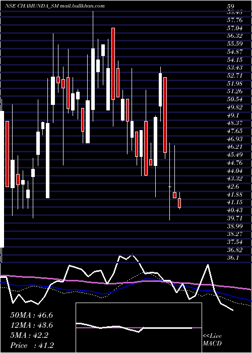Click the 51.98 price axis label
252x353 pixels.
point(235,84)
